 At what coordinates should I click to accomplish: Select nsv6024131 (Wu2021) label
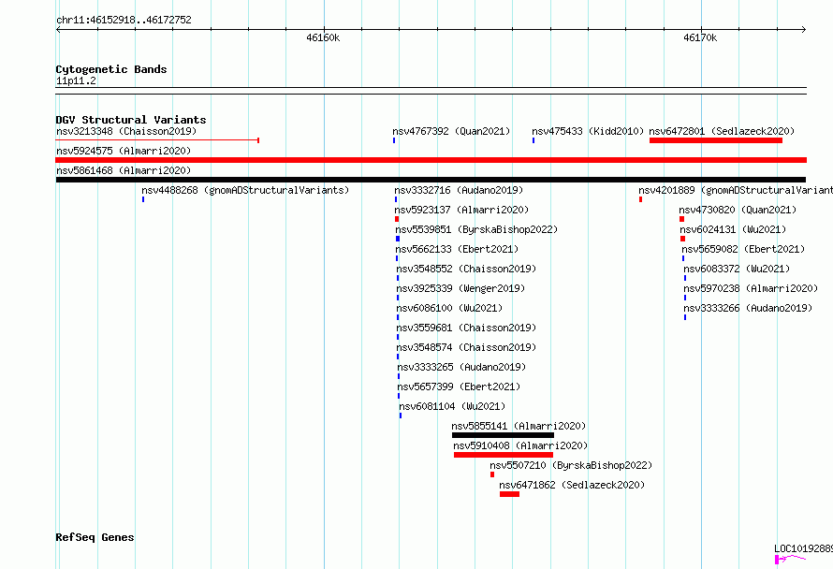pyautogui.click(x=733, y=229)
